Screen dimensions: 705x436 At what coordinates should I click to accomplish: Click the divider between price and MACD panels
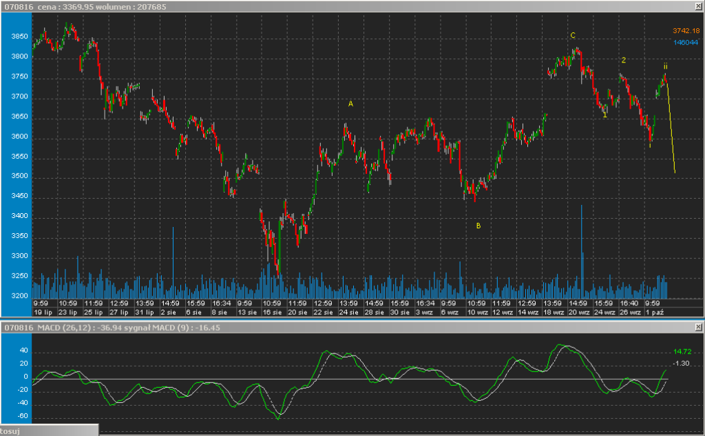click(x=352, y=319)
